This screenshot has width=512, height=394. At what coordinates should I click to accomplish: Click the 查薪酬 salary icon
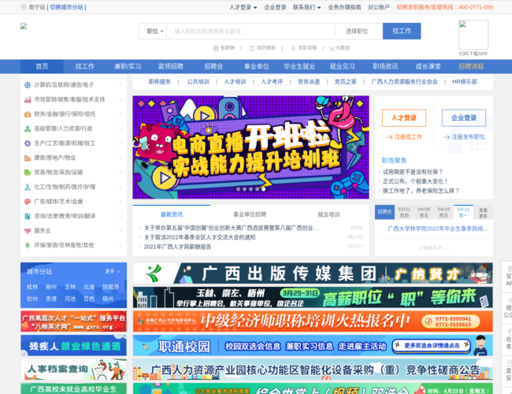[216, 48]
